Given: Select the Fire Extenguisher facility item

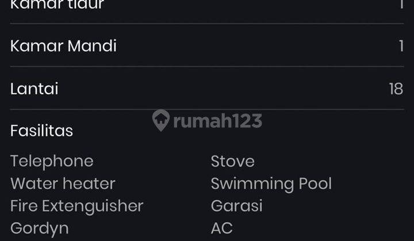Looking at the screenshot, I should pos(77,206).
